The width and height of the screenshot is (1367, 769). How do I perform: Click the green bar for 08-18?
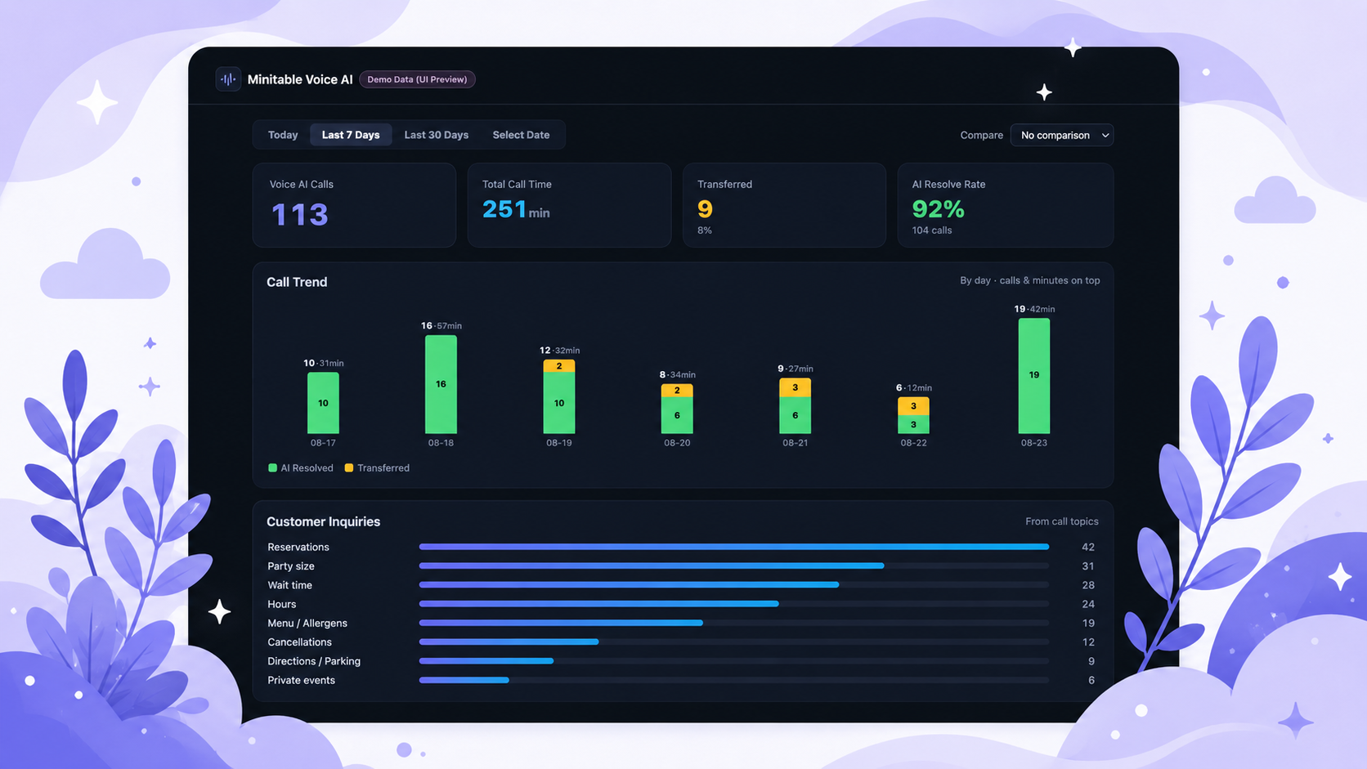coord(441,384)
